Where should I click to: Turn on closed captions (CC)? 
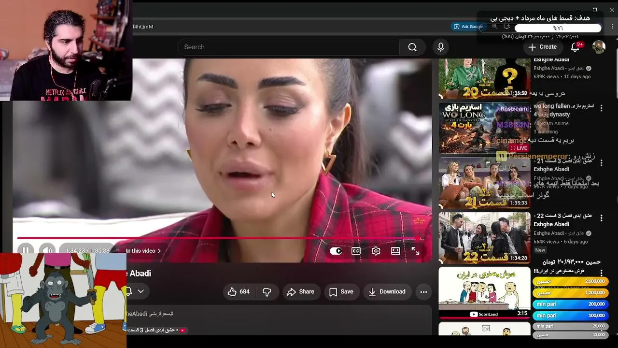point(356,251)
